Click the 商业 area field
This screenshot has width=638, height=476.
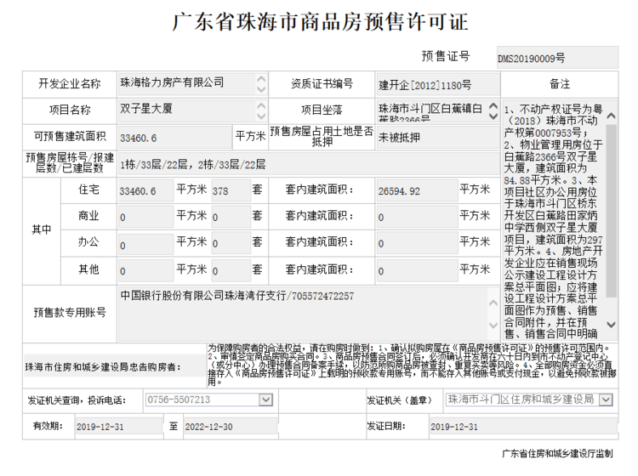145,217
